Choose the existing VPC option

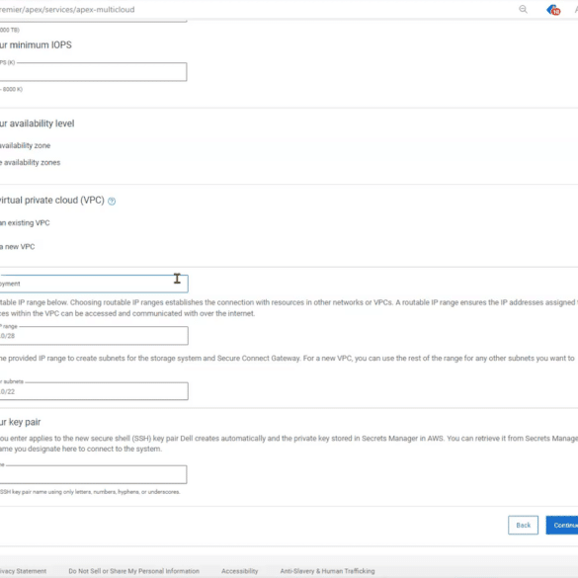click(x=25, y=223)
